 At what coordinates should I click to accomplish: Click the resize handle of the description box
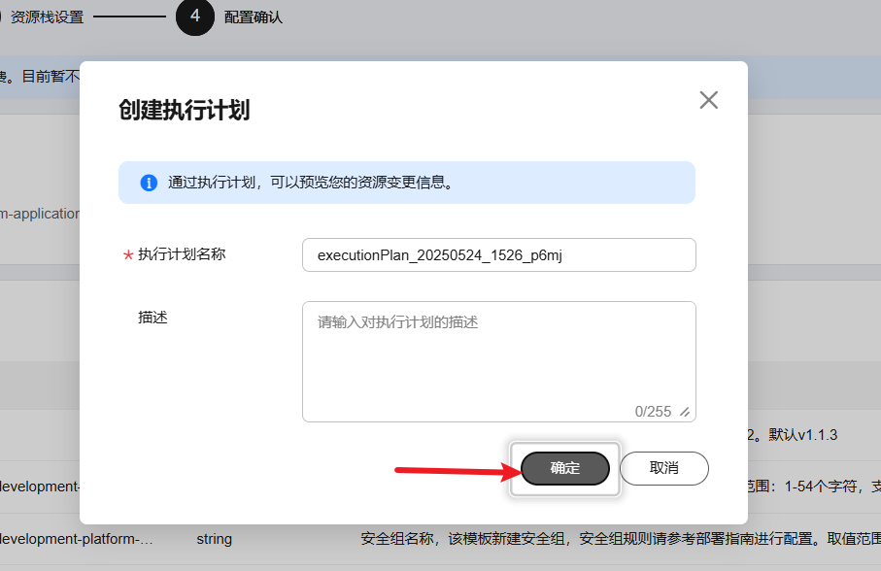coord(687,413)
